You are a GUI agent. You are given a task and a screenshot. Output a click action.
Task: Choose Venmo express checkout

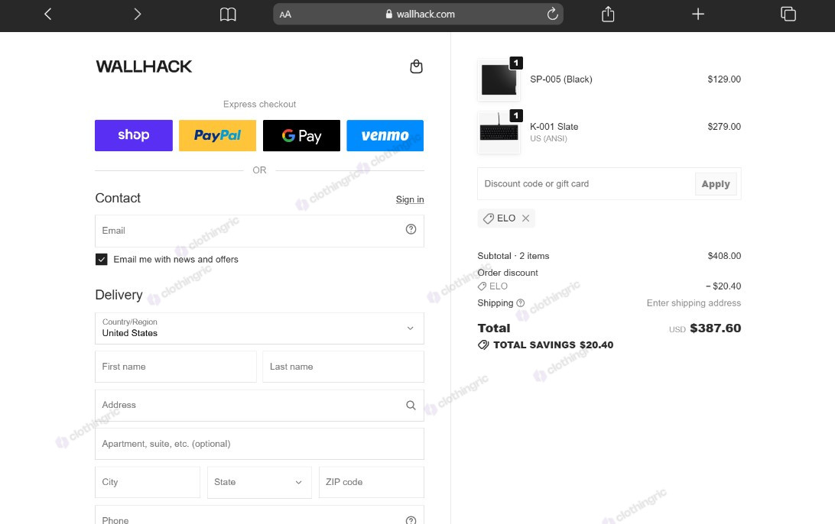pyautogui.click(x=385, y=135)
